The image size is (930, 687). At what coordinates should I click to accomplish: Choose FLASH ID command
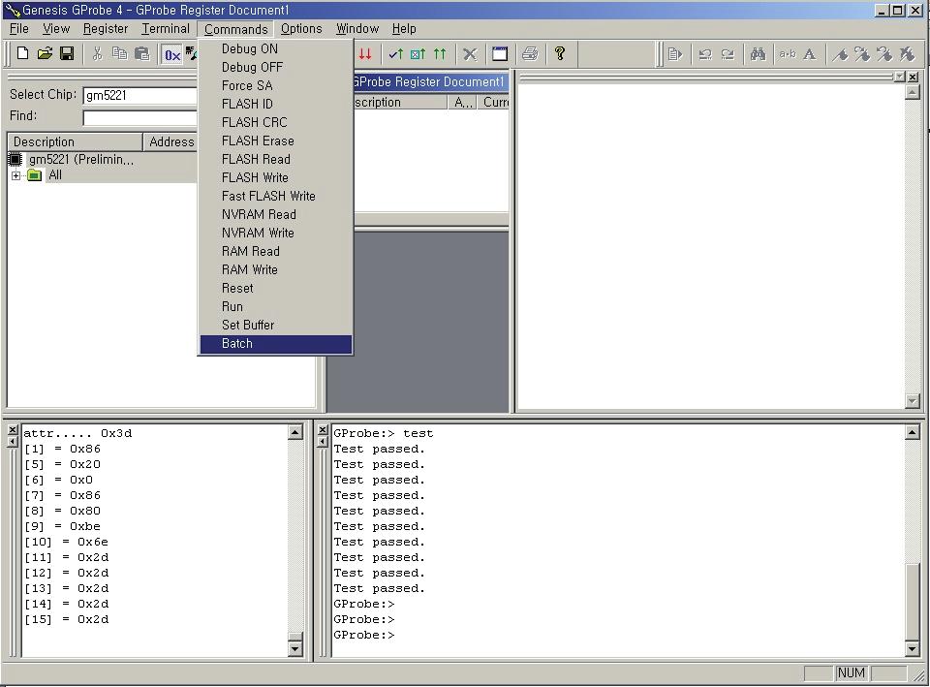276,104
